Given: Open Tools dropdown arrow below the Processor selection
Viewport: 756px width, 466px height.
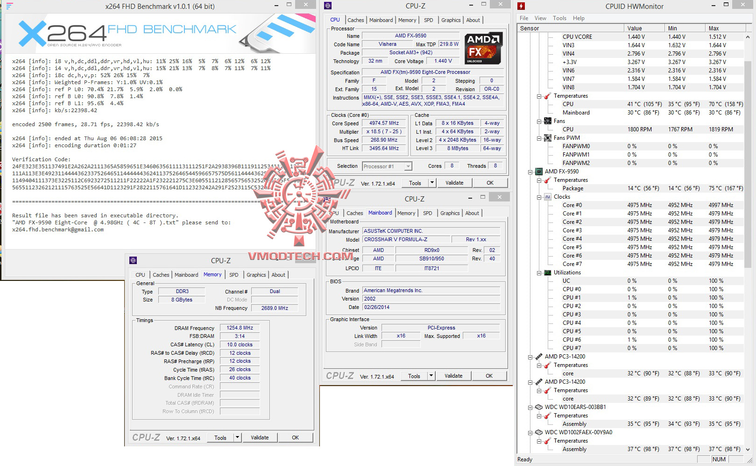Looking at the screenshot, I should click(432, 183).
